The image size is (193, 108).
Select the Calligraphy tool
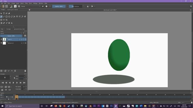(x=9, y=13)
